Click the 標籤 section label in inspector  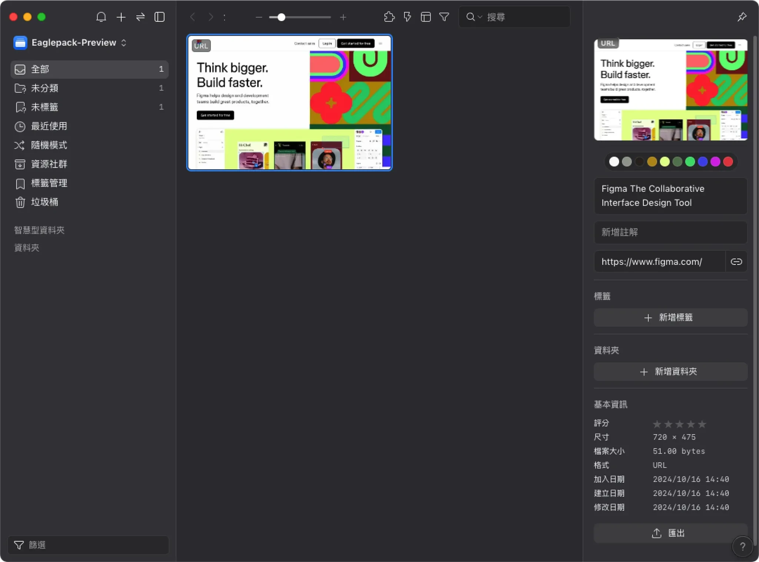pos(602,296)
